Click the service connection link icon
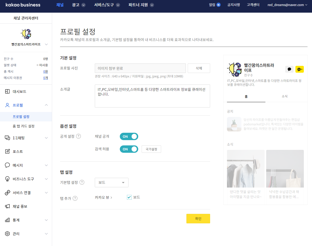This screenshot has width=312, height=246. coord(7,193)
